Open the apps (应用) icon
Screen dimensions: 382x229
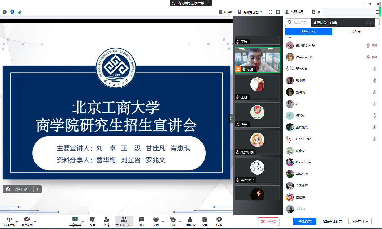pyautogui.click(x=205, y=219)
